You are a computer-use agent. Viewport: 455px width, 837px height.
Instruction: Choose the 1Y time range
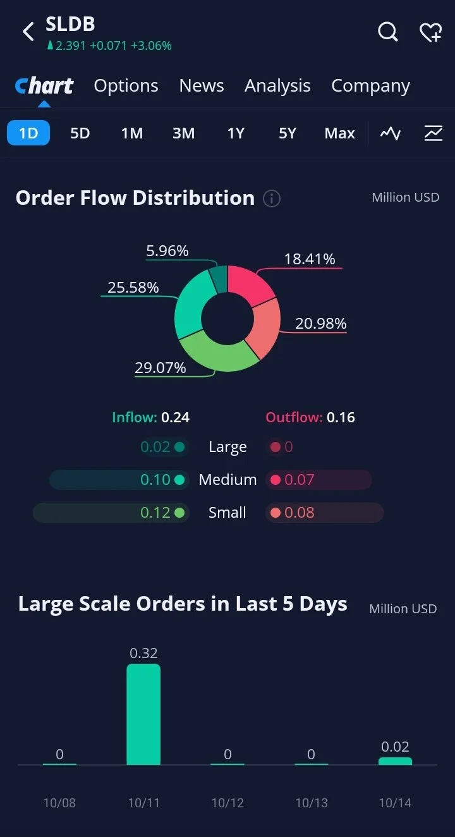236,133
